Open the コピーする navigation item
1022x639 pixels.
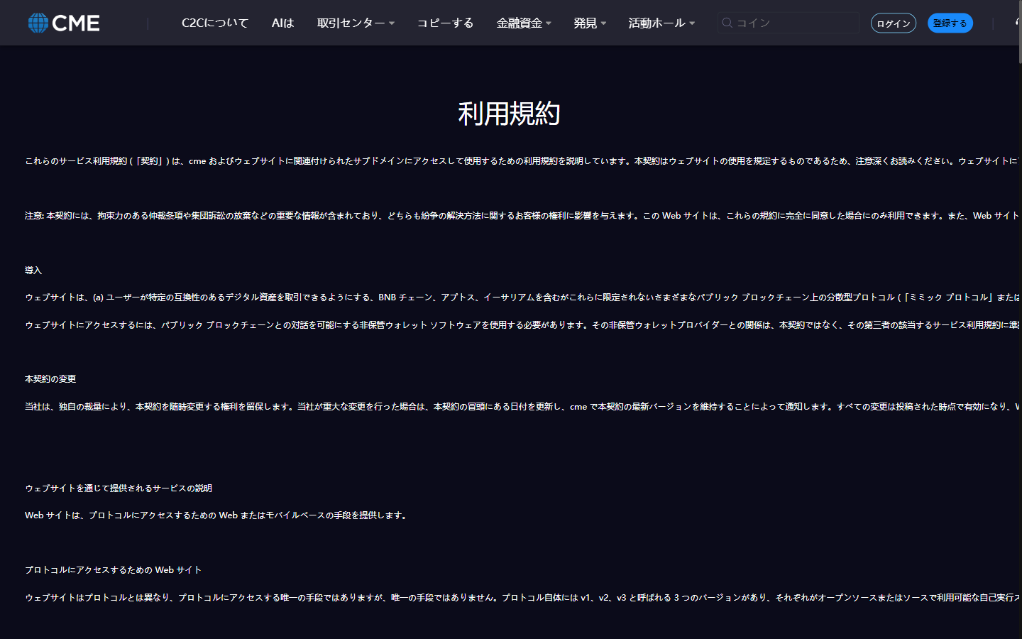coord(445,23)
